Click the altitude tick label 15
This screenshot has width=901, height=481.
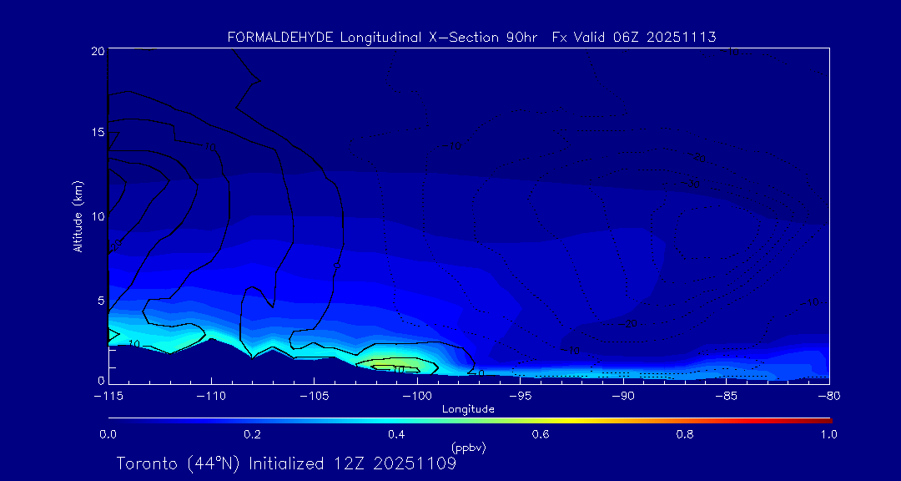click(97, 133)
